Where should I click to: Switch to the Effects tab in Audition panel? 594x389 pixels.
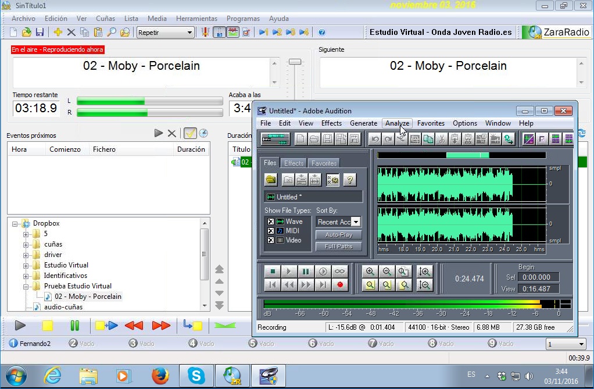tap(294, 163)
